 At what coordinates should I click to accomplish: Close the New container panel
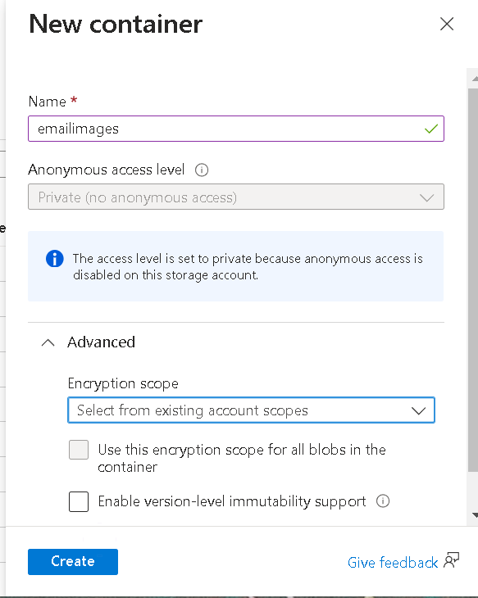[447, 24]
